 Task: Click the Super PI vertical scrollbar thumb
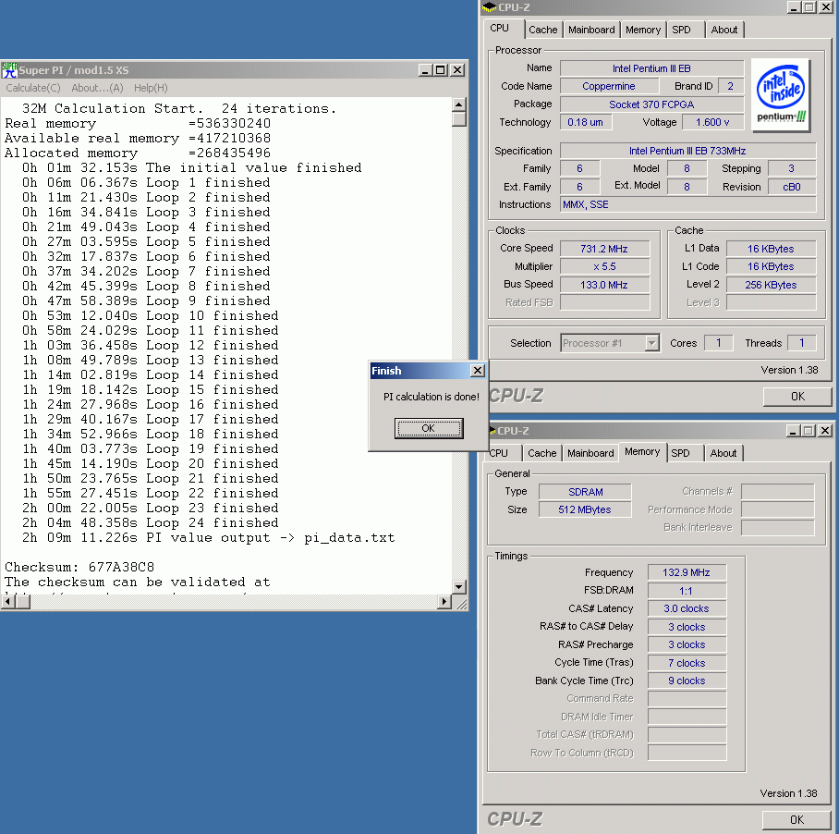coord(458,118)
